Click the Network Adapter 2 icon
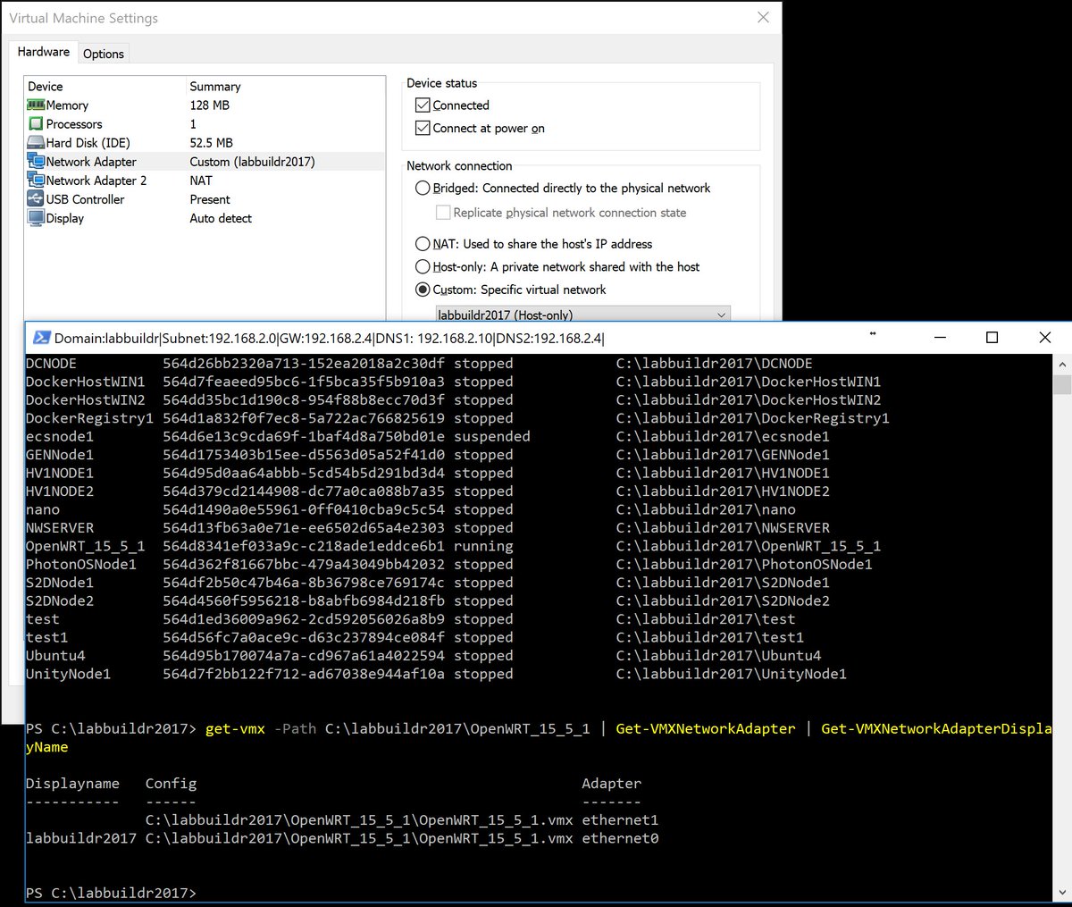This screenshot has width=1072, height=907. [x=36, y=181]
